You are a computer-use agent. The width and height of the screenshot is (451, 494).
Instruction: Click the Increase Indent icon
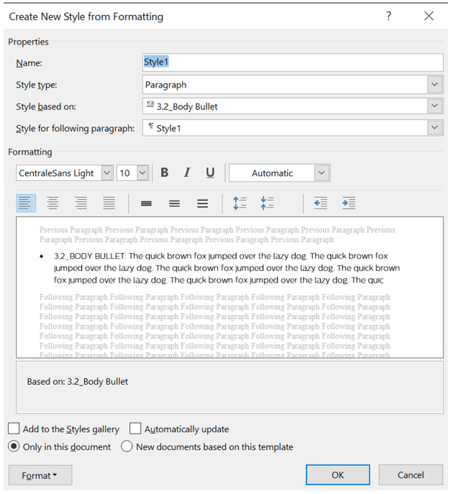349,203
